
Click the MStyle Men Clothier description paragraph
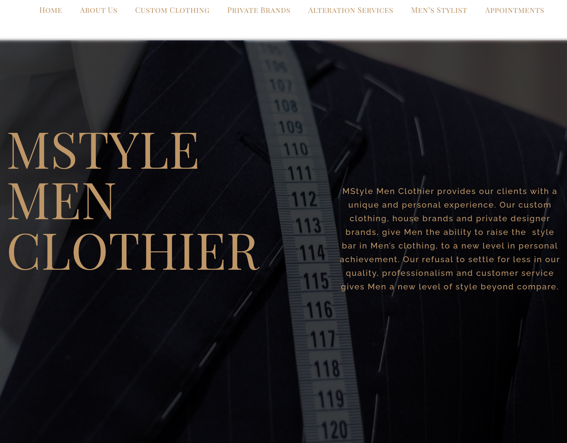point(450,239)
